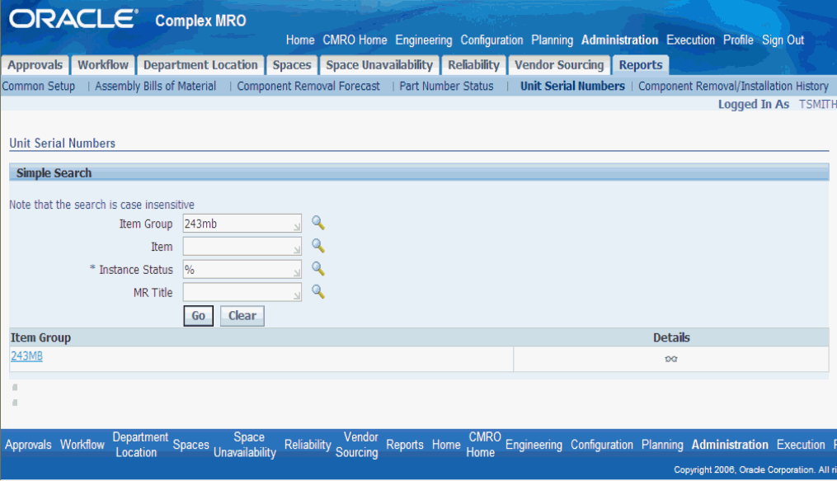Open Common Setup subtab
This screenshot has width=837, height=481.
[39, 86]
